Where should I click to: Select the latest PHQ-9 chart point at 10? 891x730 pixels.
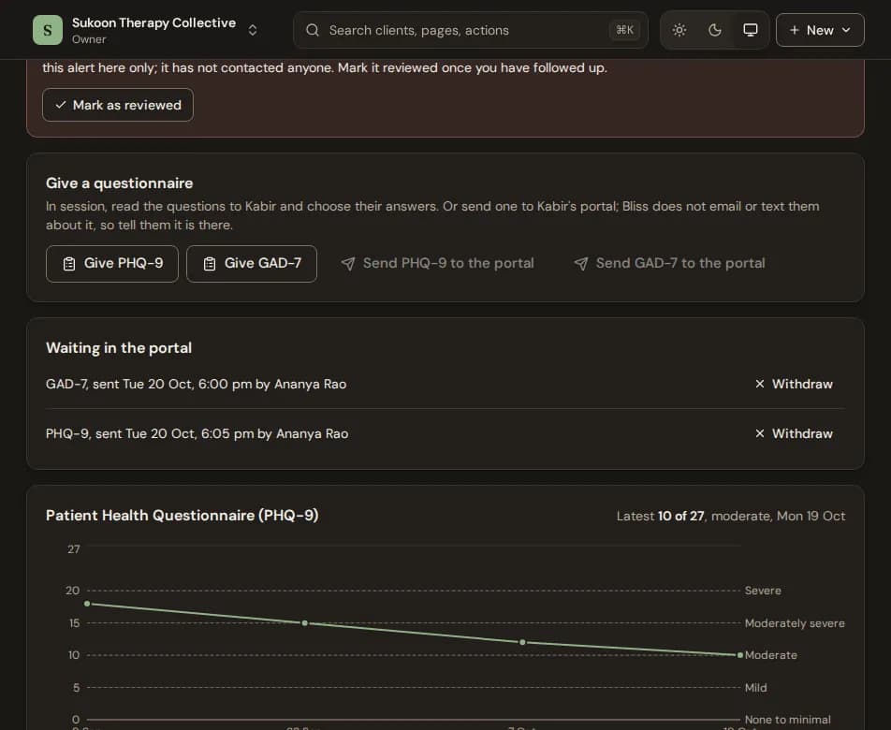[739, 655]
